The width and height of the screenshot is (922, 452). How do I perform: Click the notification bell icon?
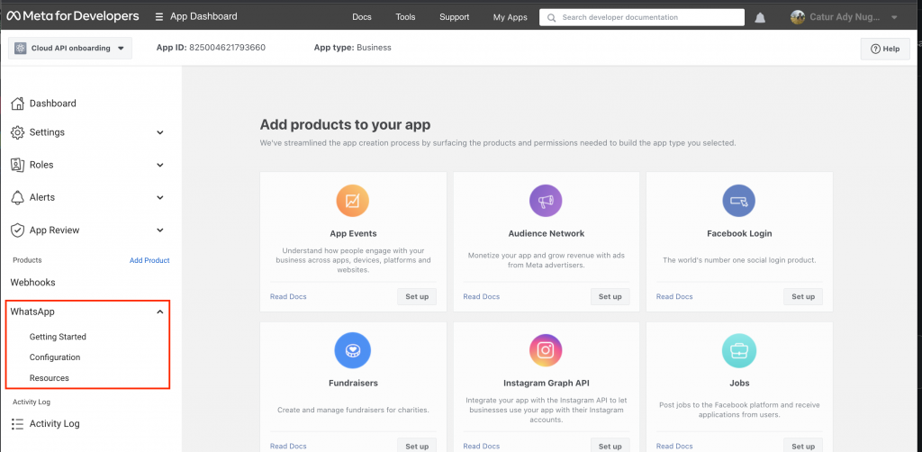pos(761,17)
